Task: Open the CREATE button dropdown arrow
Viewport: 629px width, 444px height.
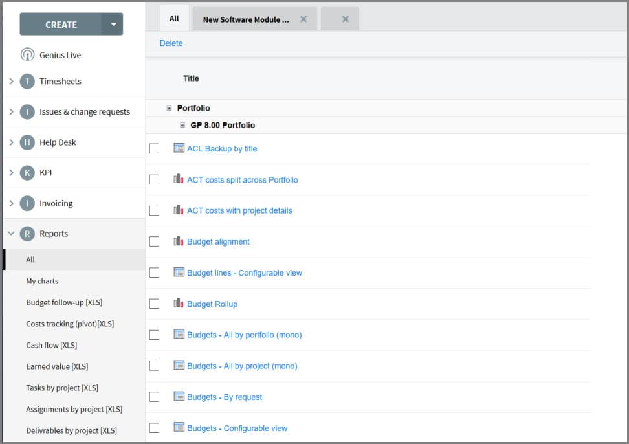Action: tap(113, 25)
